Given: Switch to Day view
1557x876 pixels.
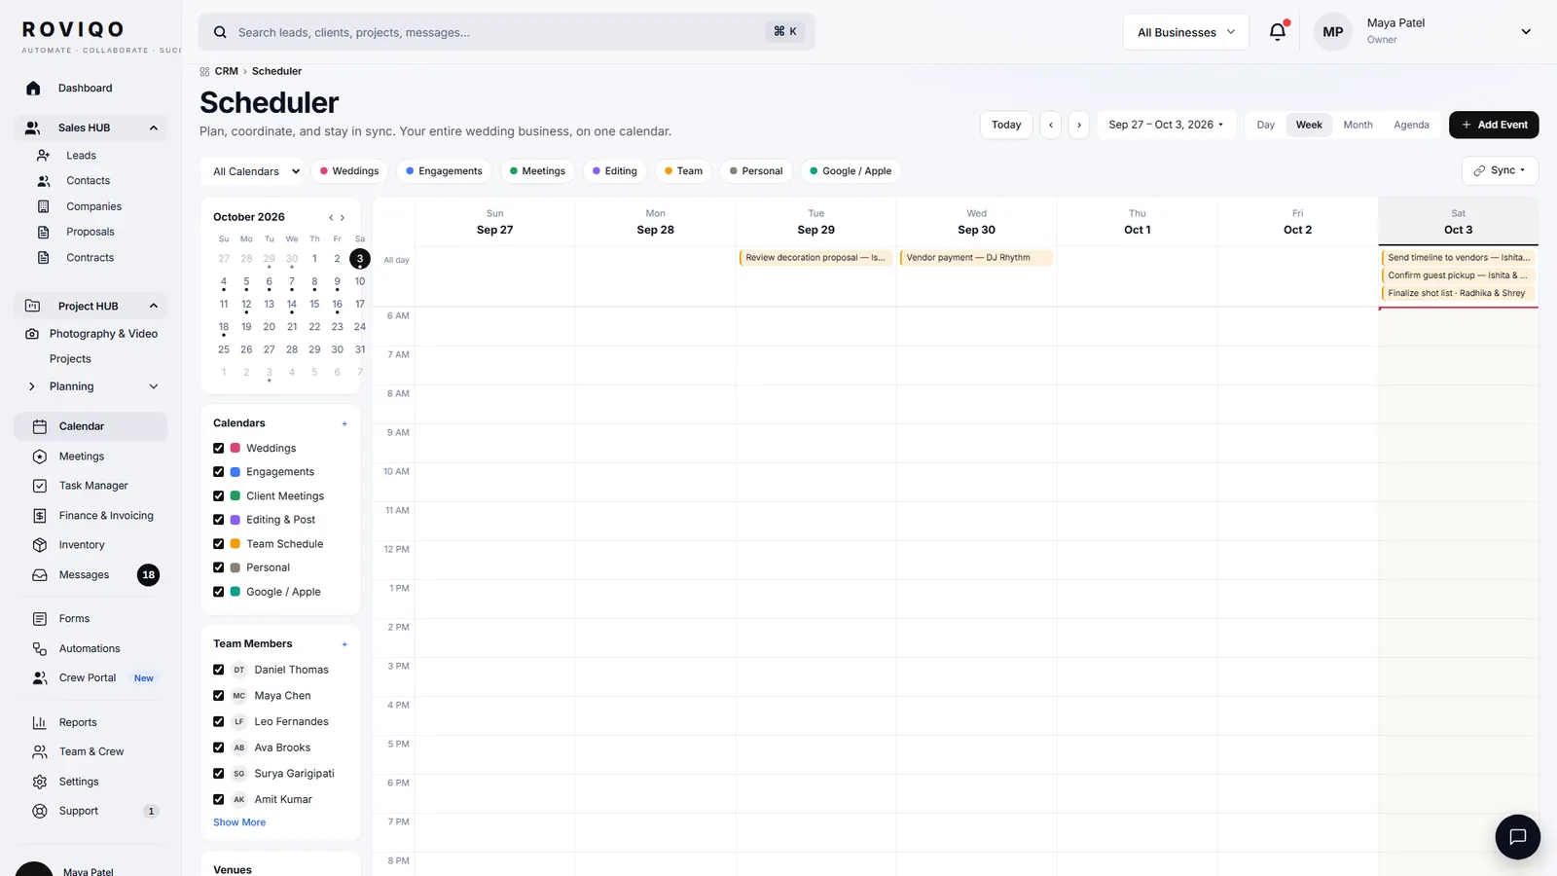Looking at the screenshot, I should coord(1265,125).
